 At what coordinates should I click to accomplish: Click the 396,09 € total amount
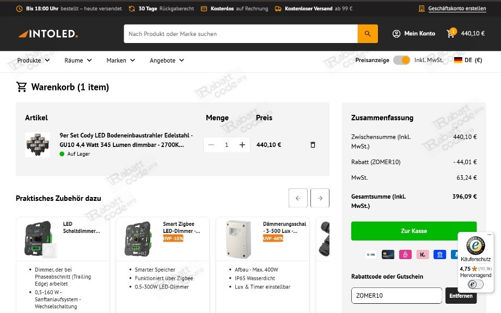point(465,197)
